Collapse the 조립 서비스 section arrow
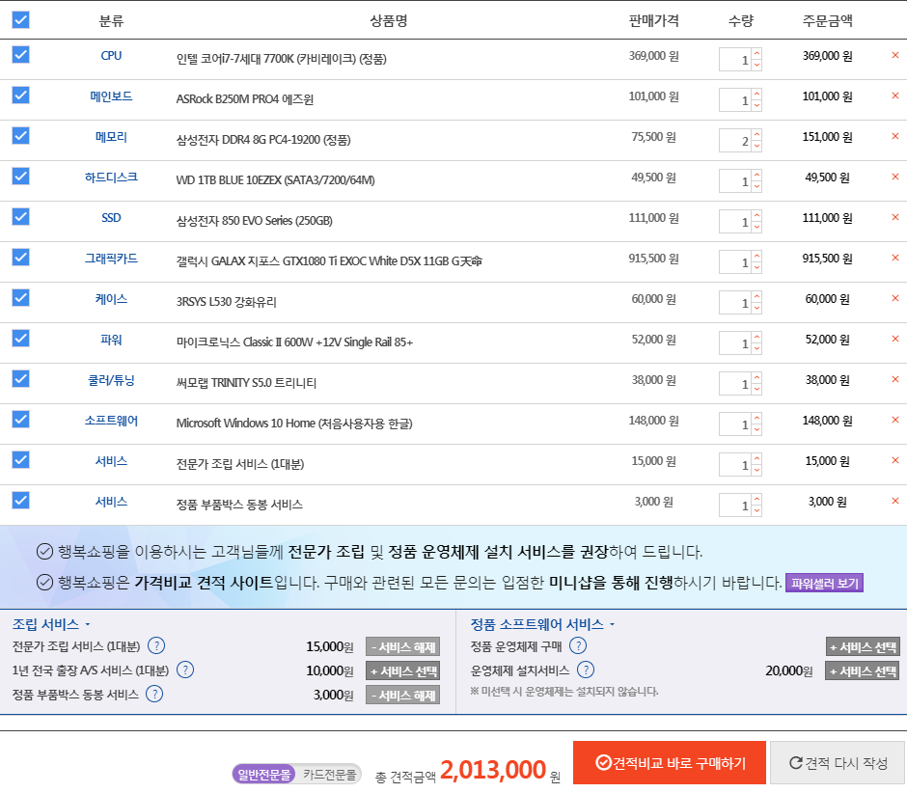This screenshot has height=793, width=907. pos(88,625)
